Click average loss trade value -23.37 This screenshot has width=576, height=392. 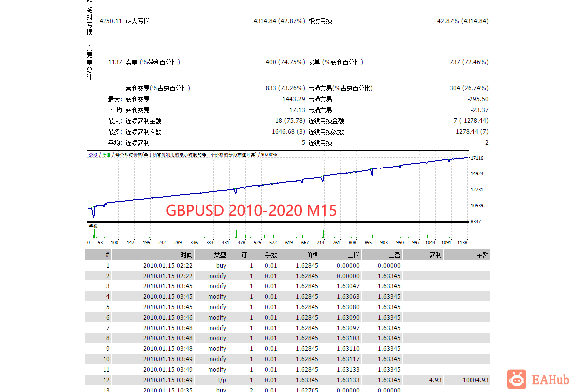coord(480,110)
